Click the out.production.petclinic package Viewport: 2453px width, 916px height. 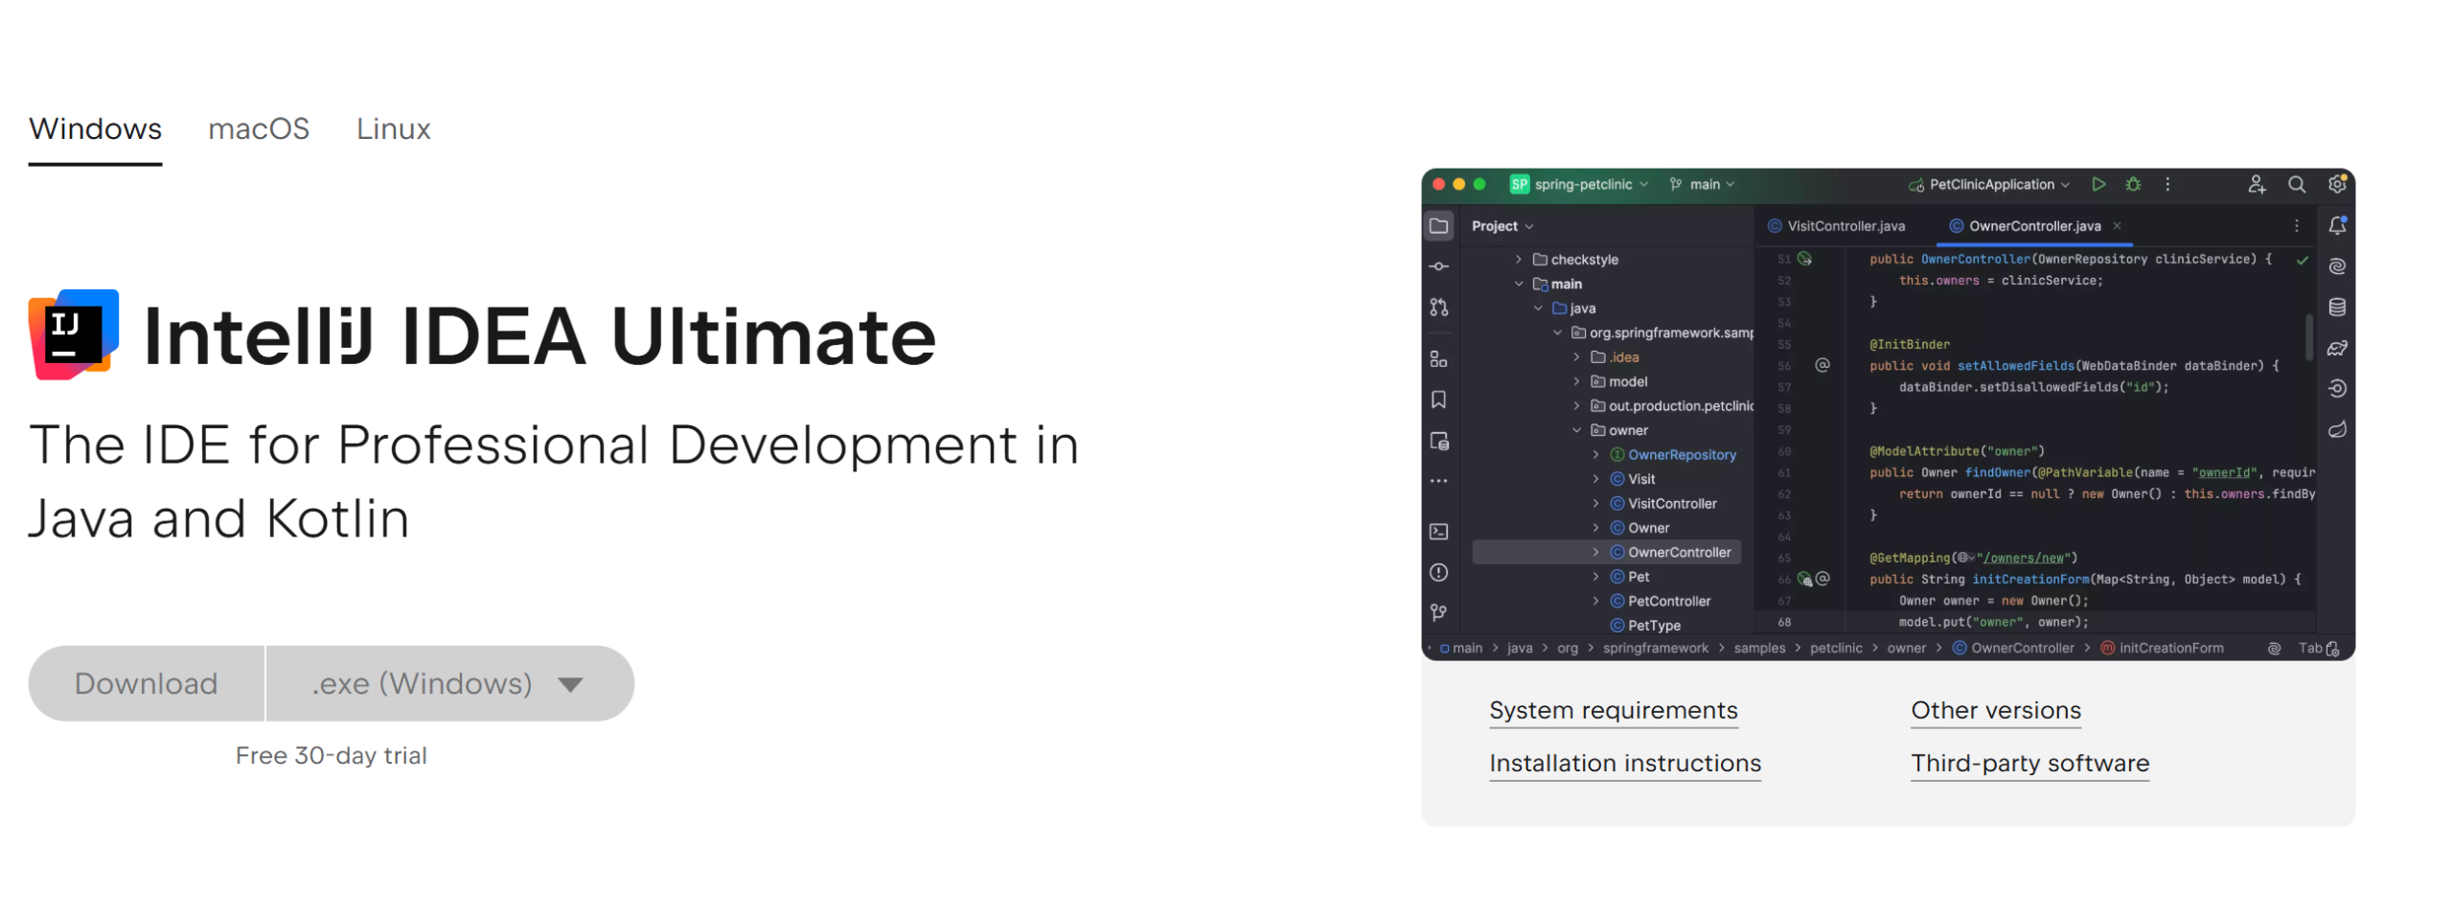point(1672,406)
